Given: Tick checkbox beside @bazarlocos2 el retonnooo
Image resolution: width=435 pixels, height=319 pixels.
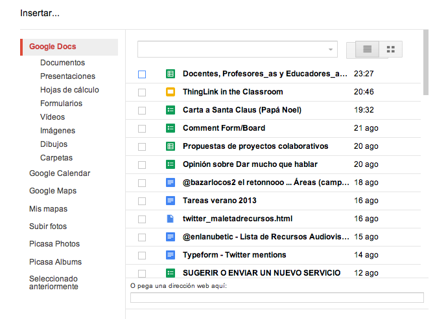Looking at the screenshot, I should click(142, 183).
